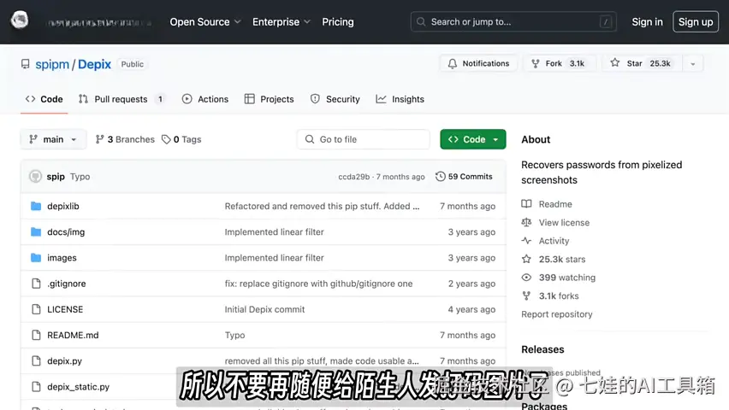Click the README.md file icon
Image resolution: width=729 pixels, height=410 pixels.
[36, 335]
